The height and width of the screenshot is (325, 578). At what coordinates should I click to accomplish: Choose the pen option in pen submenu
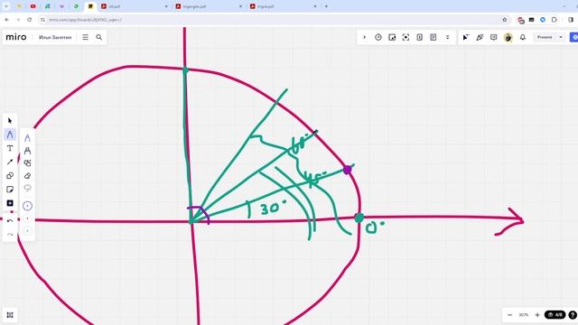[x=28, y=138]
